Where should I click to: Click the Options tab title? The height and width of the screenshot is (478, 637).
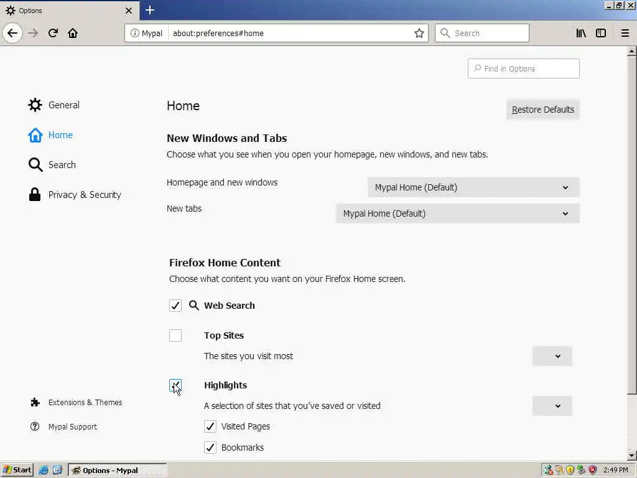tap(30, 11)
